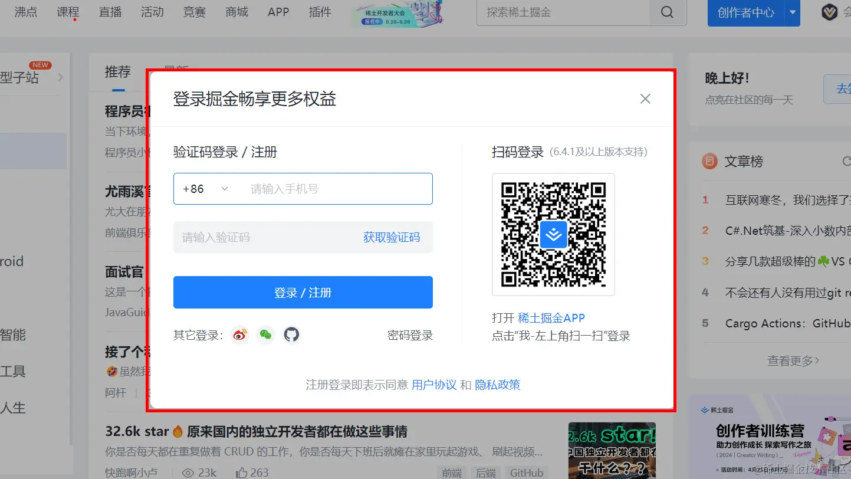Select the 智能 sidebar category

[x=13, y=334]
